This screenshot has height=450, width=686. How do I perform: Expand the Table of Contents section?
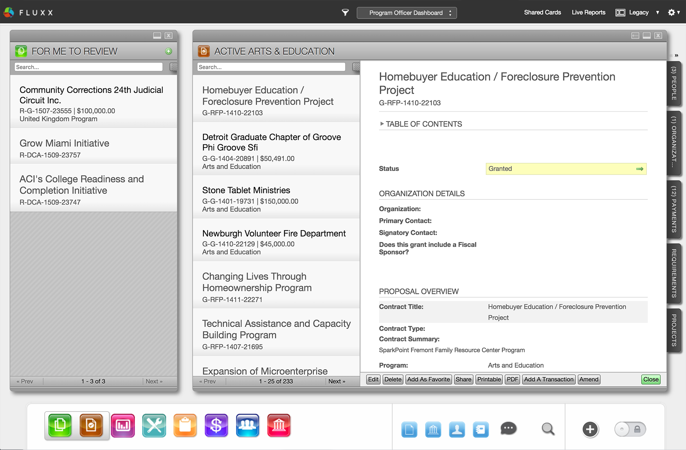click(x=421, y=124)
